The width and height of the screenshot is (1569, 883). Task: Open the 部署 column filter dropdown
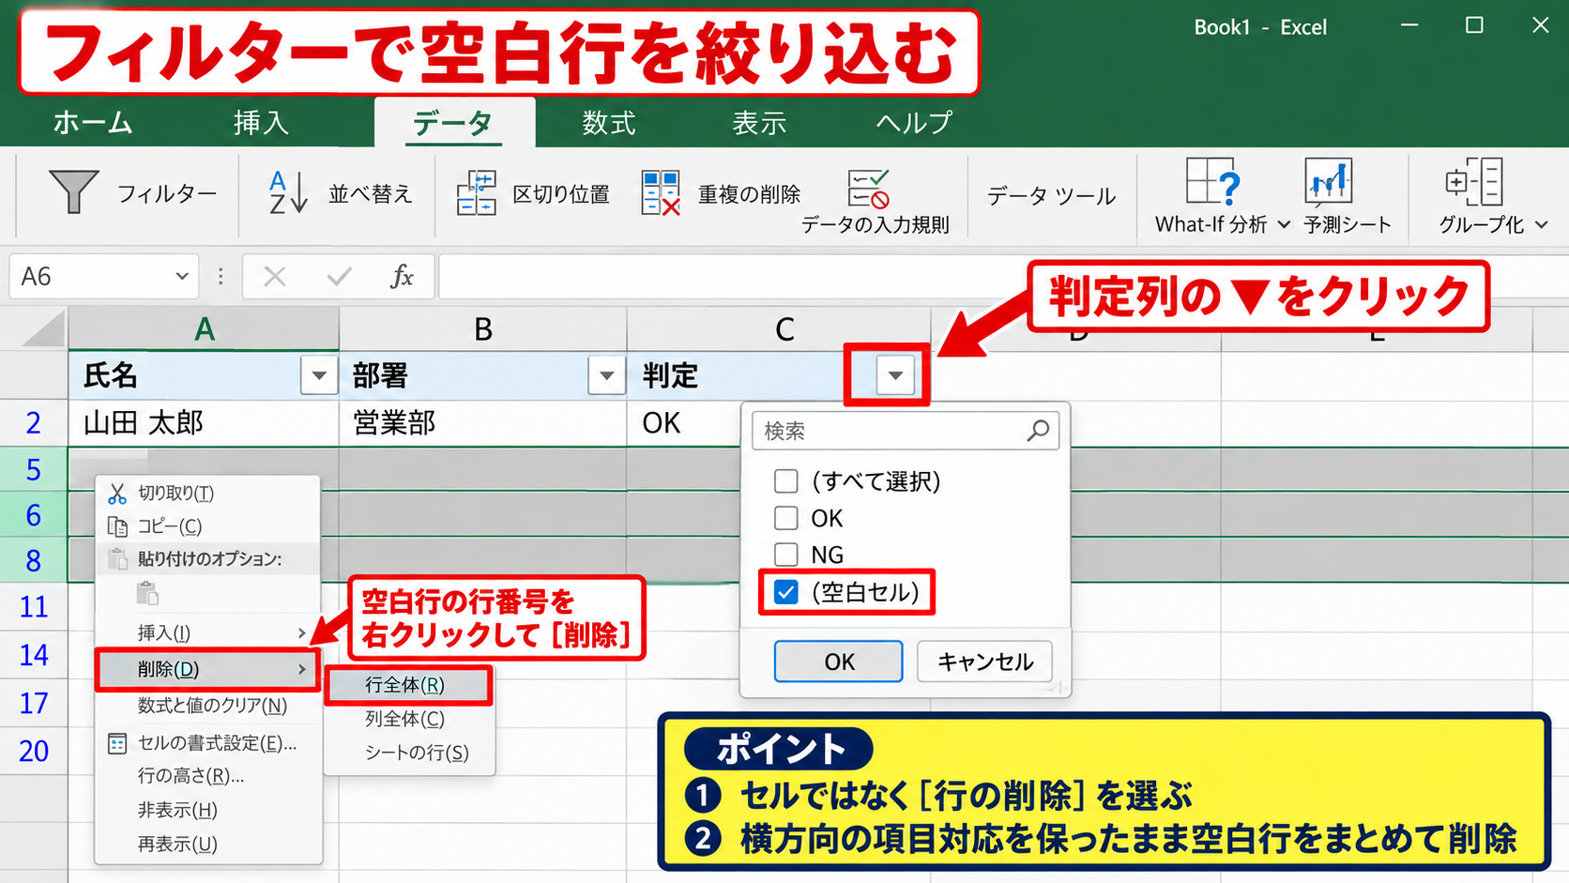pyautogui.click(x=607, y=375)
